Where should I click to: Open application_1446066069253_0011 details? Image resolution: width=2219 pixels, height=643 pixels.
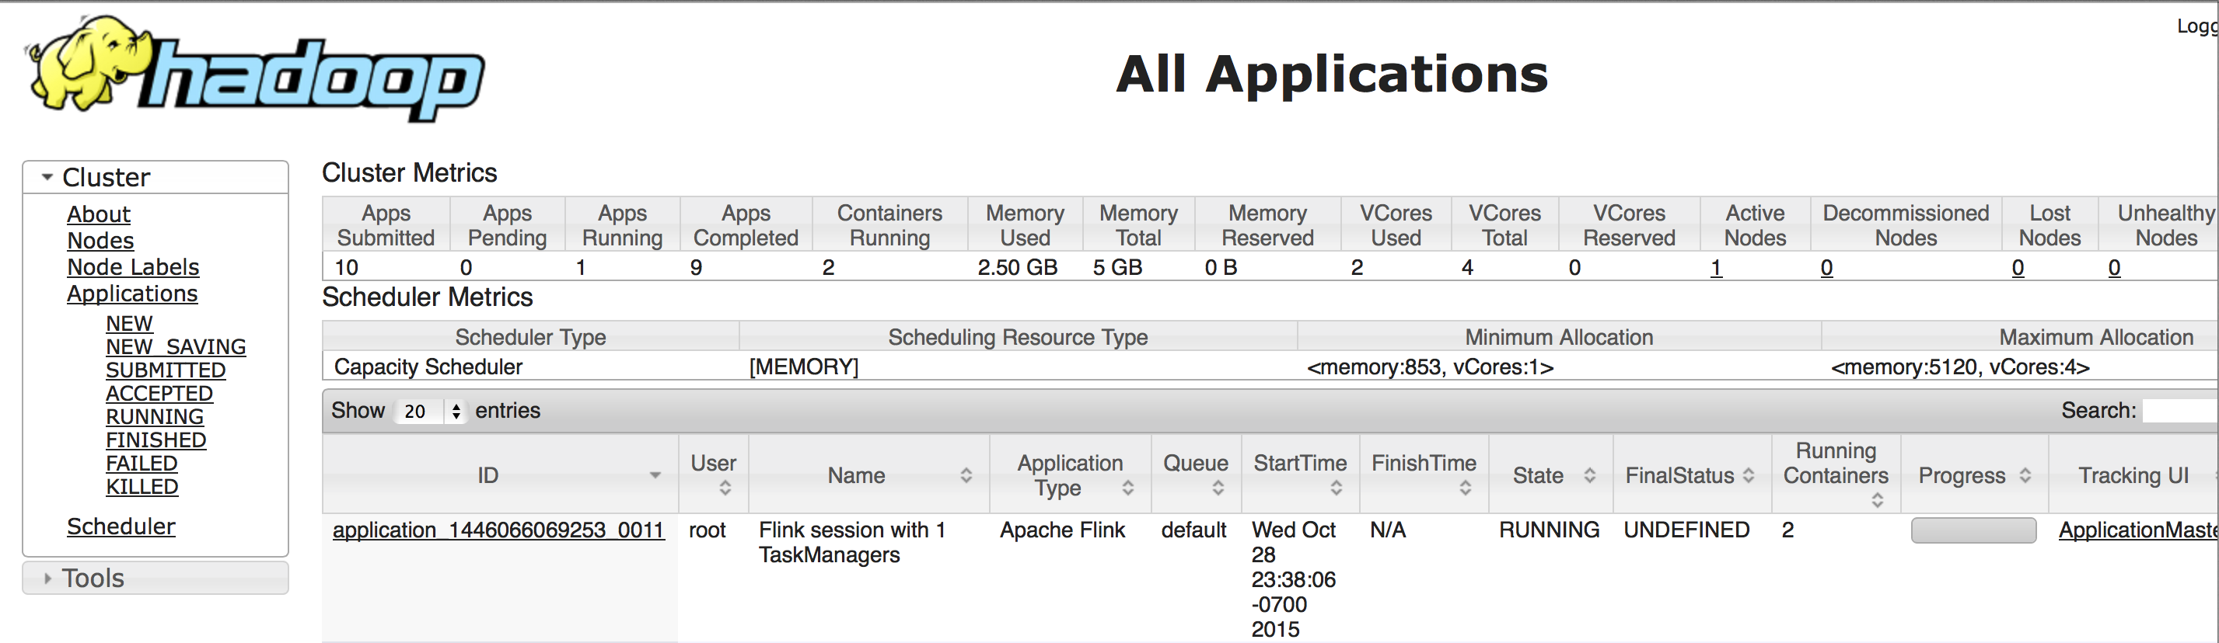click(498, 530)
